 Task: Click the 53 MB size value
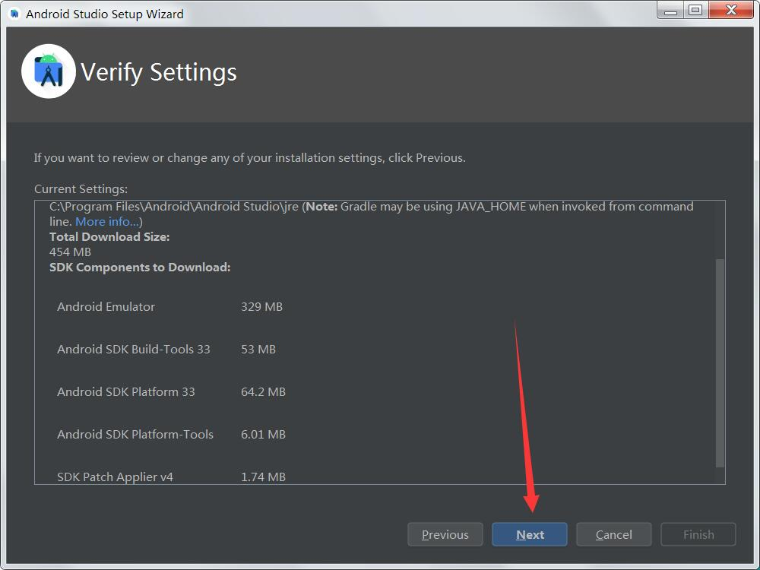tap(258, 349)
